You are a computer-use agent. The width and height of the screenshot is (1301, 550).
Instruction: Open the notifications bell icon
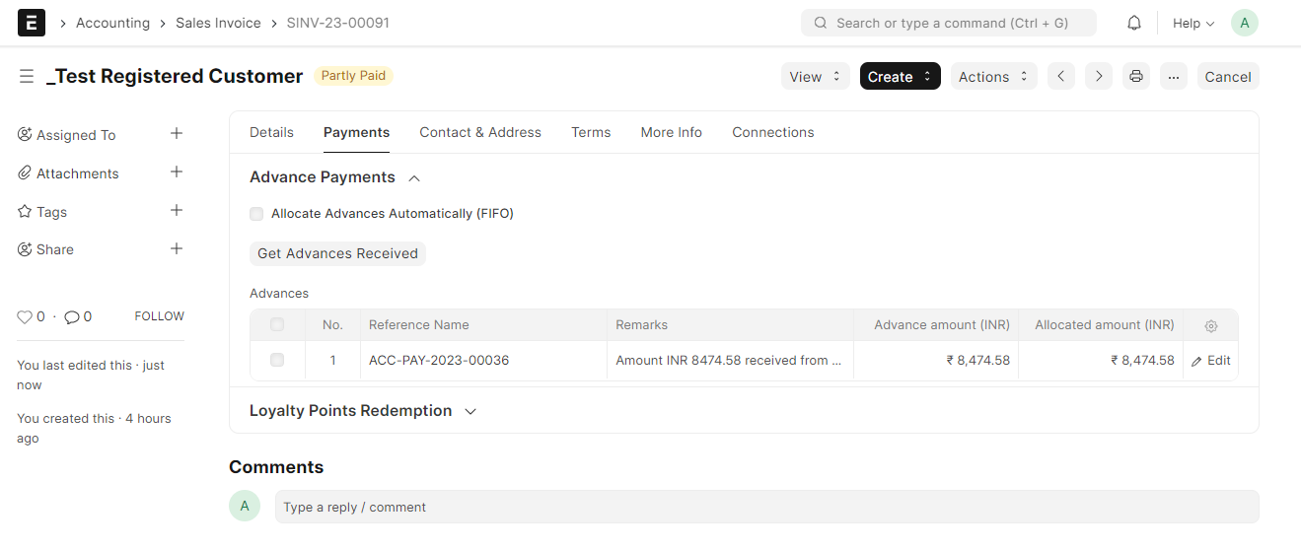(1134, 23)
